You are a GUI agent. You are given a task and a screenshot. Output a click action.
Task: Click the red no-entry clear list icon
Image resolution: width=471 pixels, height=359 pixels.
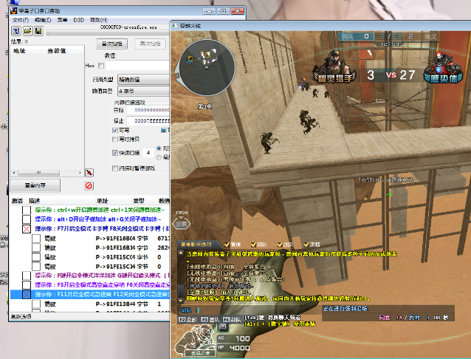pyautogui.click(x=89, y=185)
